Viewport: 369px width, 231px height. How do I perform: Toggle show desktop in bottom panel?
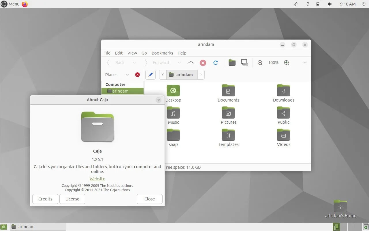pos(4,227)
